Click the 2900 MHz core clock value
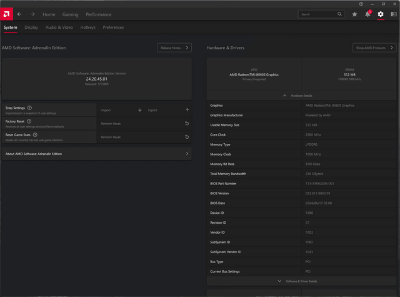Viewport: 400px width, 297px height. tap(313, 134)
